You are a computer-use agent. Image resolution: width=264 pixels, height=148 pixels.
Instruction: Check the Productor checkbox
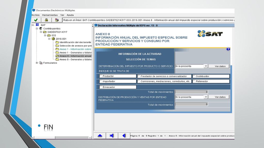pyautogui.click(x=101, y=76)
